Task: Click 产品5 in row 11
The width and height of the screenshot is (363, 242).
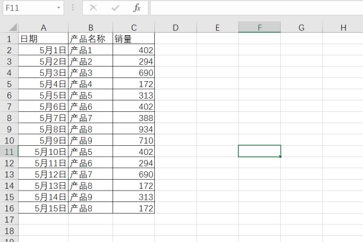Action: click(x=91, y=152)
